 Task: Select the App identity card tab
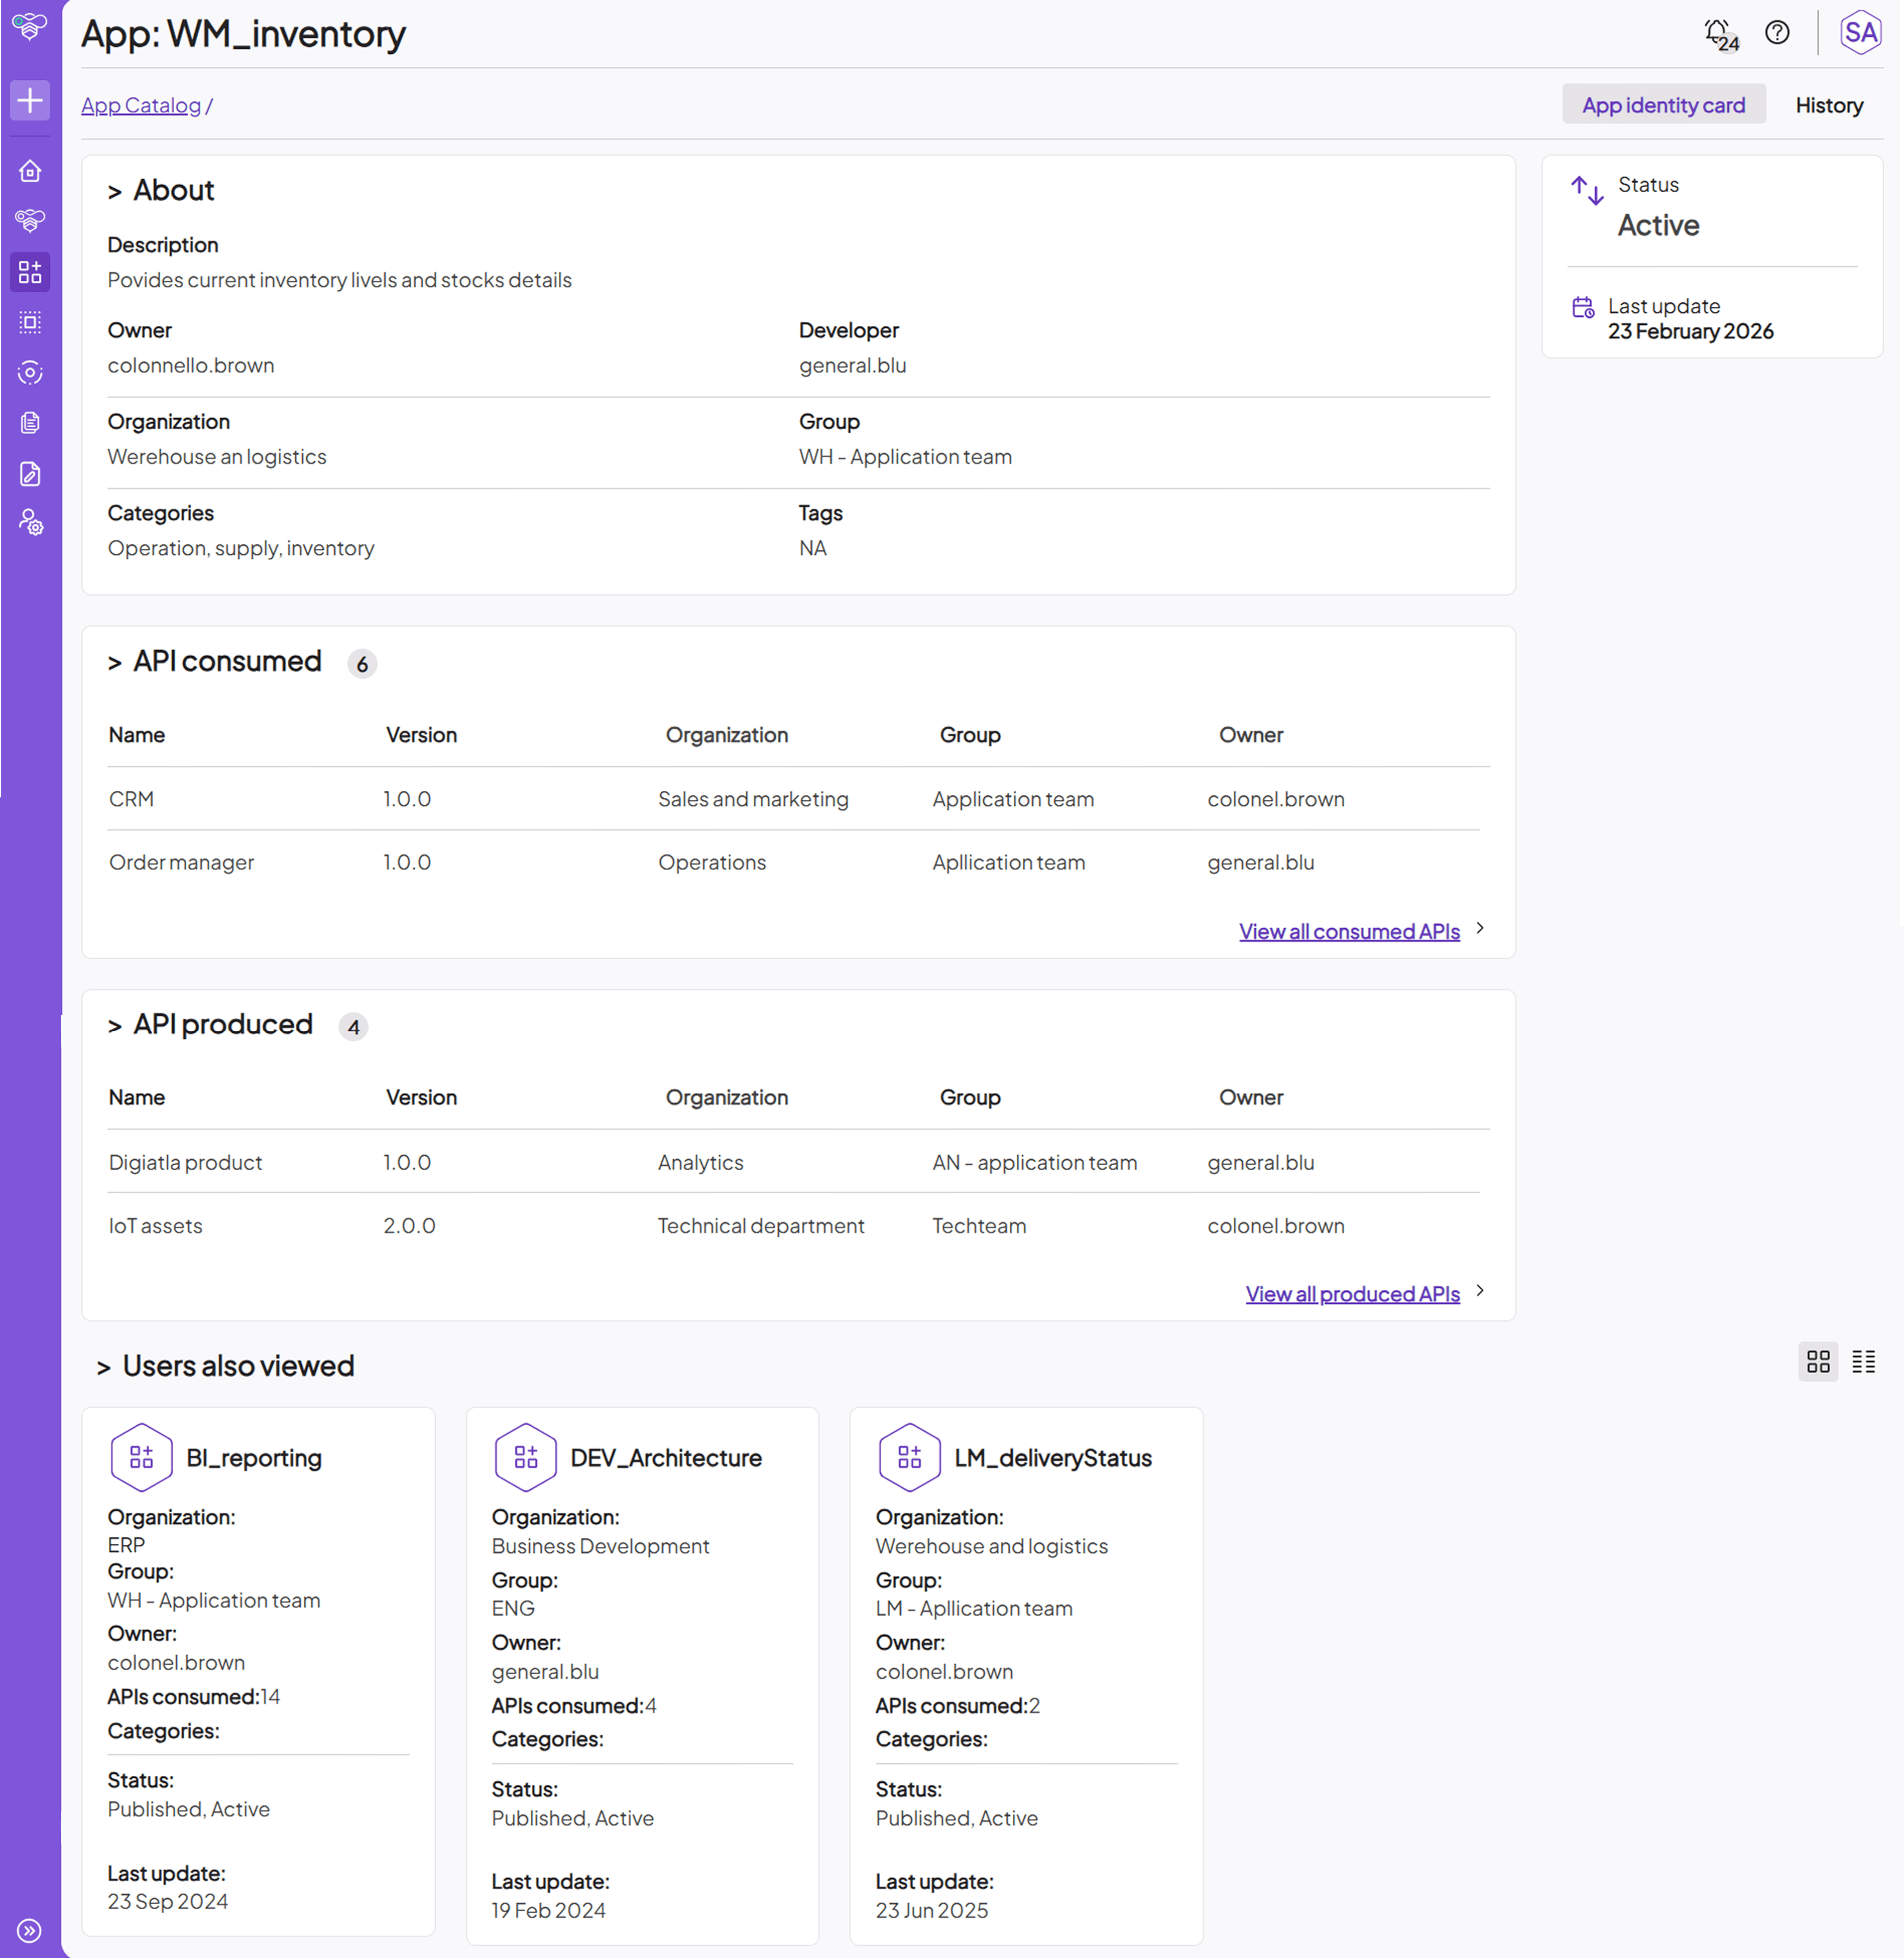coord(1664,104)
